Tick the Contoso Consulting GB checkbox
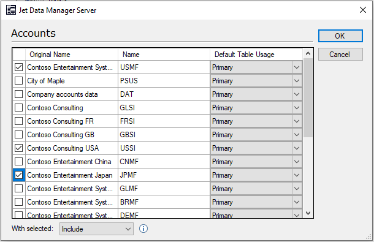The width and height of the screenshot is (374, 242). pyautogui.click(x=18, y=134)
